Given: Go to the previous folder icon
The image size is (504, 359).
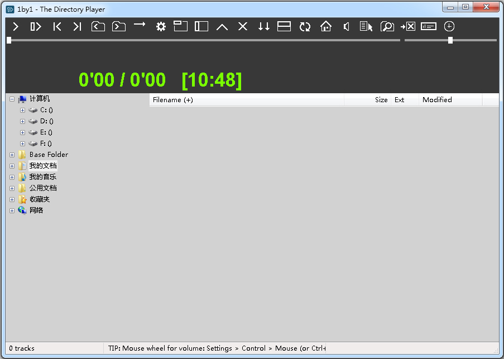Looking at the screenshot, I should coord(98,26).
